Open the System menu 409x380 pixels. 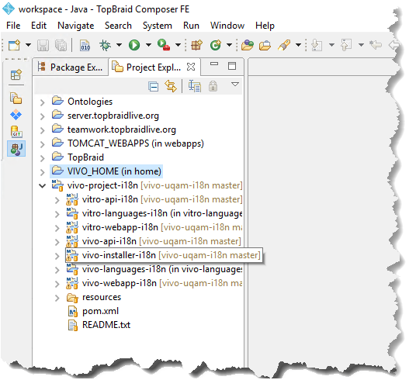pos(158,26)
